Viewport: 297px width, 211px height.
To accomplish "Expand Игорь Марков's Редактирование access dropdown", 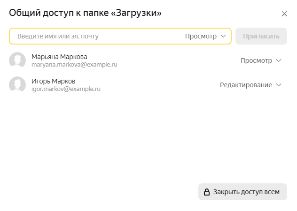I will (246, 85).
